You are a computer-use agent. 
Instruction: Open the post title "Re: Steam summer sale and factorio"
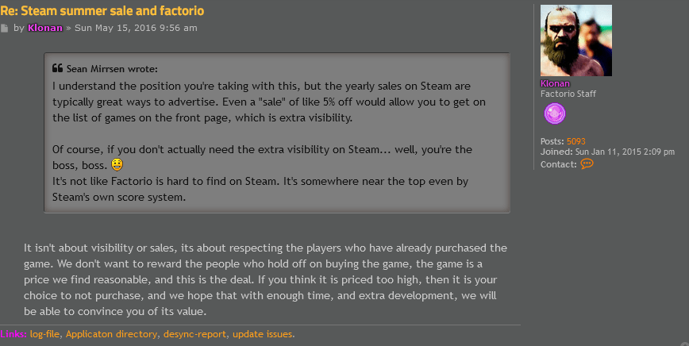click(102, 11)
